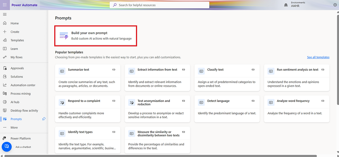Click link icon on Extract information card
The width and height of the screenshot is (339, 157).
click(x=184, y=70)
